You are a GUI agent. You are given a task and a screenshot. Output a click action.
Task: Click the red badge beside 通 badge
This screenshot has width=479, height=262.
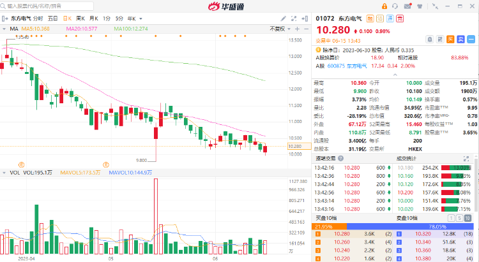tap(400, 18)
